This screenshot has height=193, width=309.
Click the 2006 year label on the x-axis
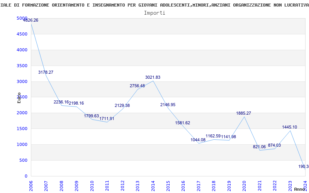coord(31,185)
